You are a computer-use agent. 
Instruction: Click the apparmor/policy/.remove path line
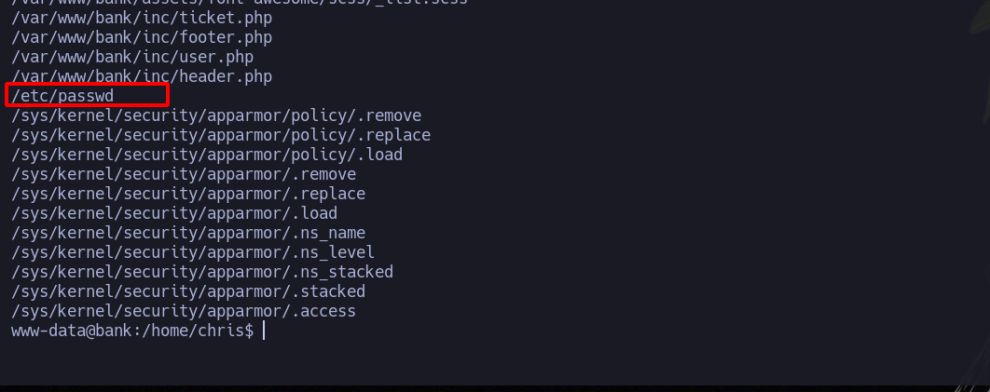click(x=216, y=115)
